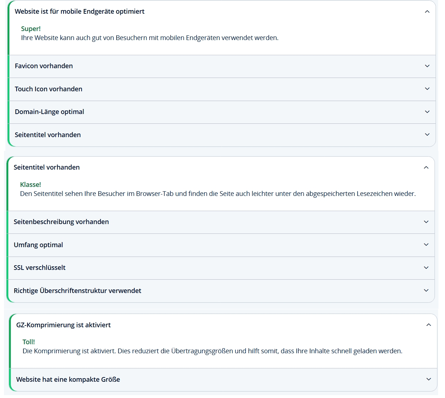
Task: Click the GZ-Komprimierung ist aktiviert heading
Action: 64,325
